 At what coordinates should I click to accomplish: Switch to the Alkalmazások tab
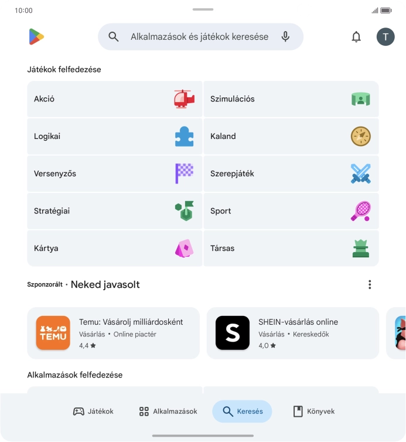click(x=168, y=412)
